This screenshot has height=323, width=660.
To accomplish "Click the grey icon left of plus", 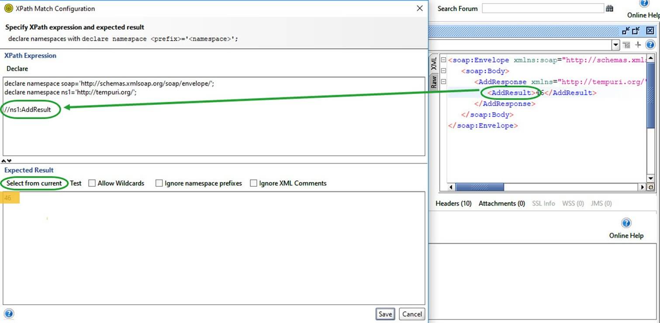I will coord(626,45).
